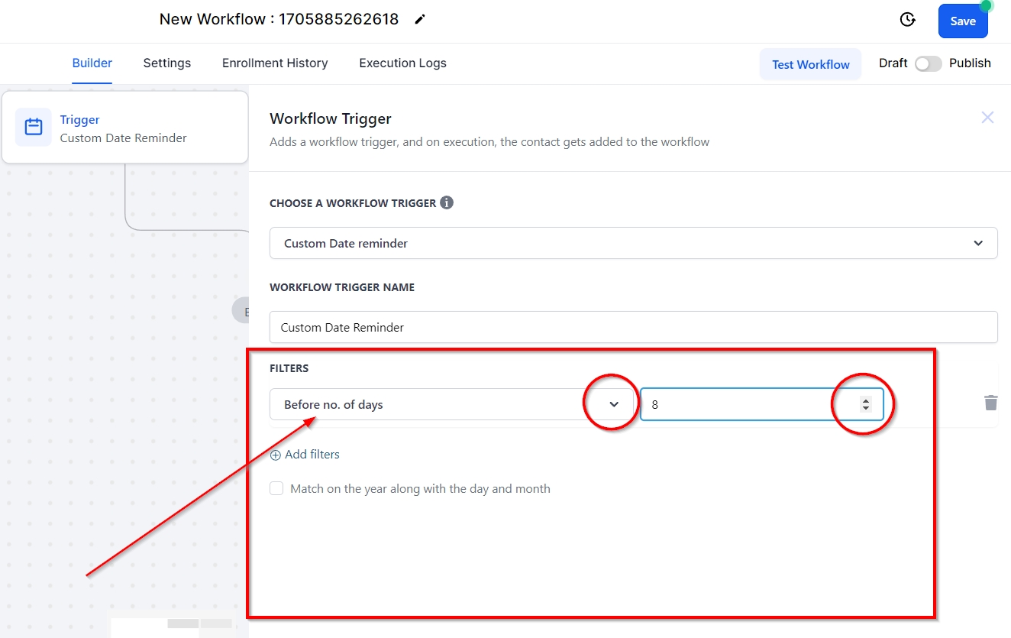The width and height of the screenshot is (1011, 638).
Task: Click the pencil icon to rename workflow
Action: pos(420,20)
